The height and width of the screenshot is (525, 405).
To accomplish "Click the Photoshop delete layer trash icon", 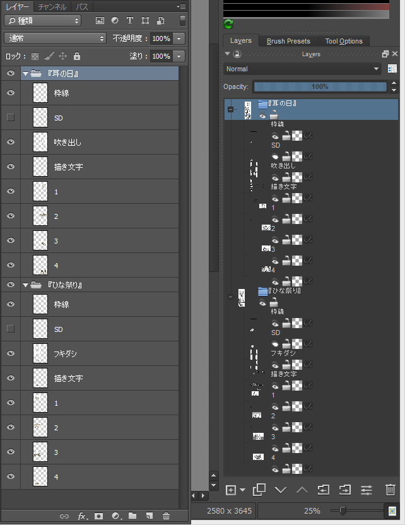I will click(166, 516).
